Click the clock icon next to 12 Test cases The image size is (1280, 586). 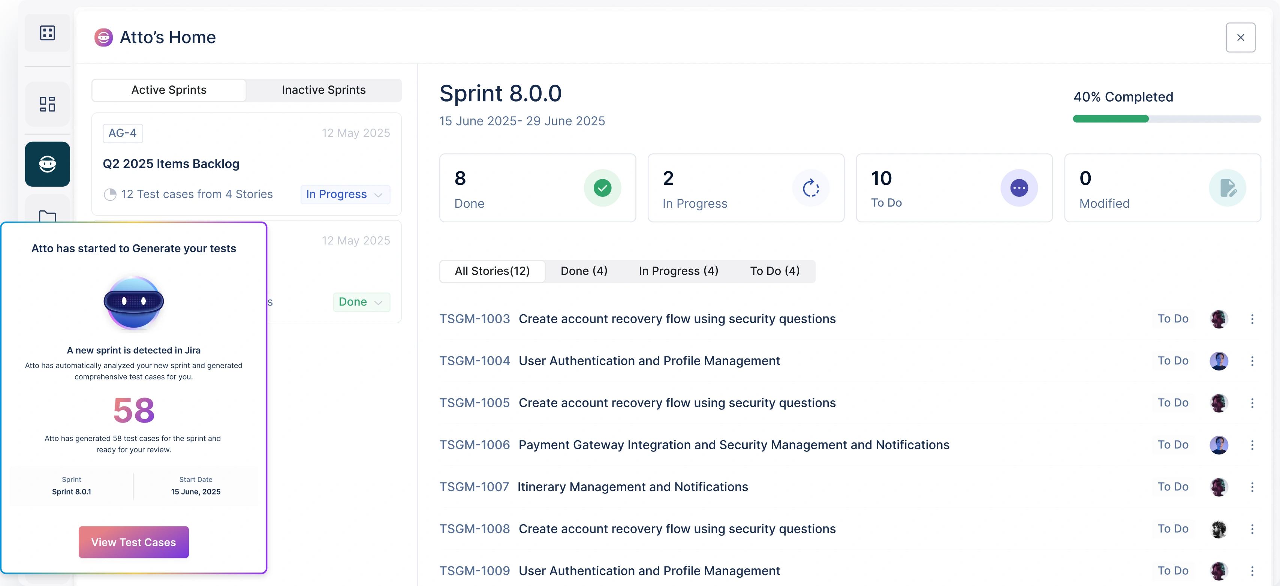pyautogui.click(x=110, y=194)
